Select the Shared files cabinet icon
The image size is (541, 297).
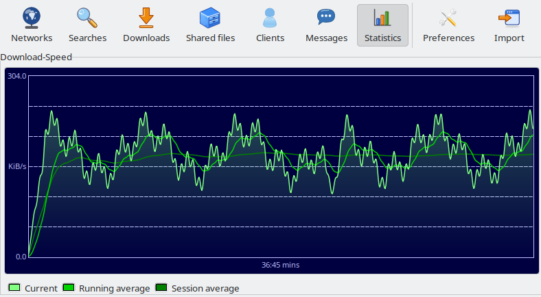coord(210,18)
